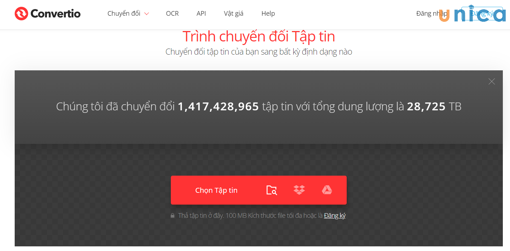The height and width of the screenshot is (251, 510).
Task: Open the browse-from-computer file icon
Action: (x=272, y=190)
